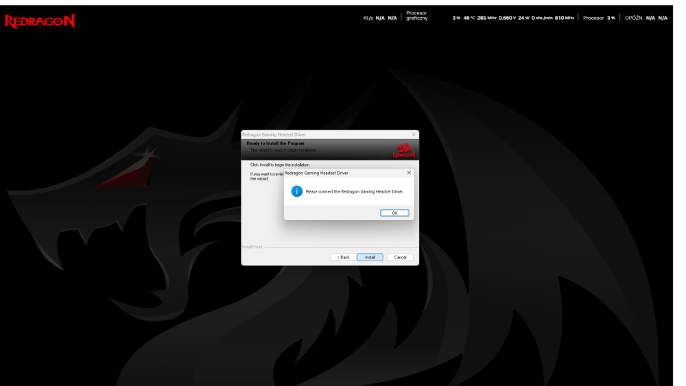The height and width of the screenshot is (386, 686).
Task: Click the 'Procesor' CPU usage label
Action: tap(593, 18)
